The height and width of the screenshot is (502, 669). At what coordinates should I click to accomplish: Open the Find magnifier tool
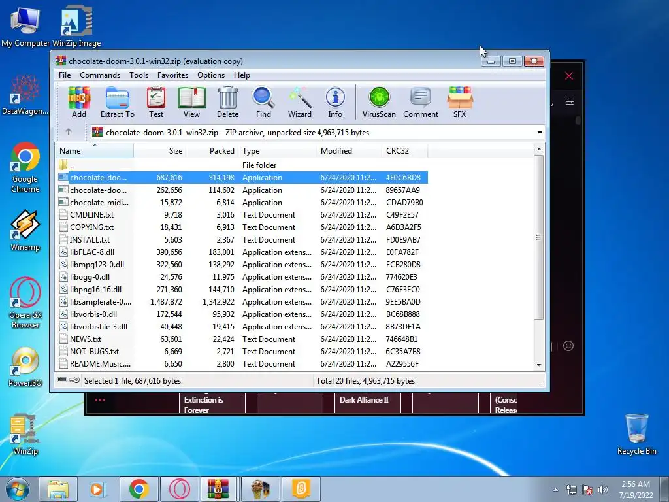pos(263,103)
